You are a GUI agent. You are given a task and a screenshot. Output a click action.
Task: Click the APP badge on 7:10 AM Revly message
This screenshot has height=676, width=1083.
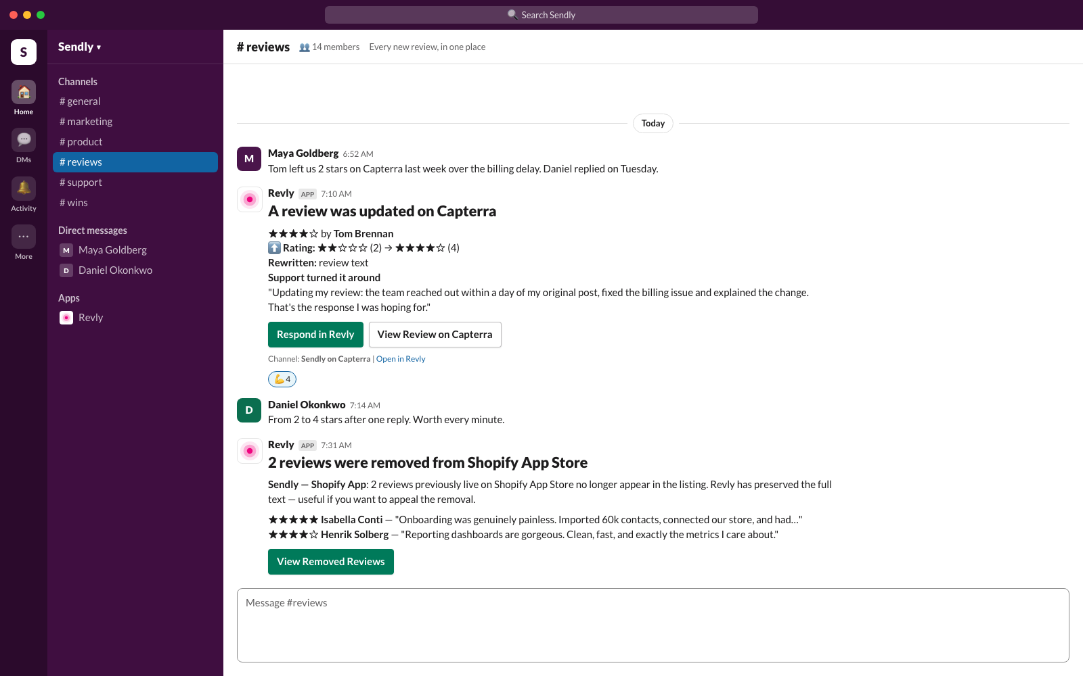[308, 194]
